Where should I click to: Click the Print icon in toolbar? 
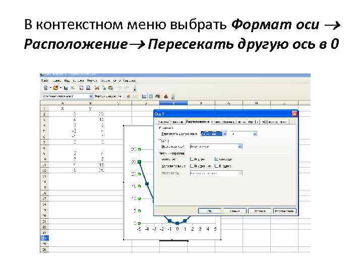point(88,88)
